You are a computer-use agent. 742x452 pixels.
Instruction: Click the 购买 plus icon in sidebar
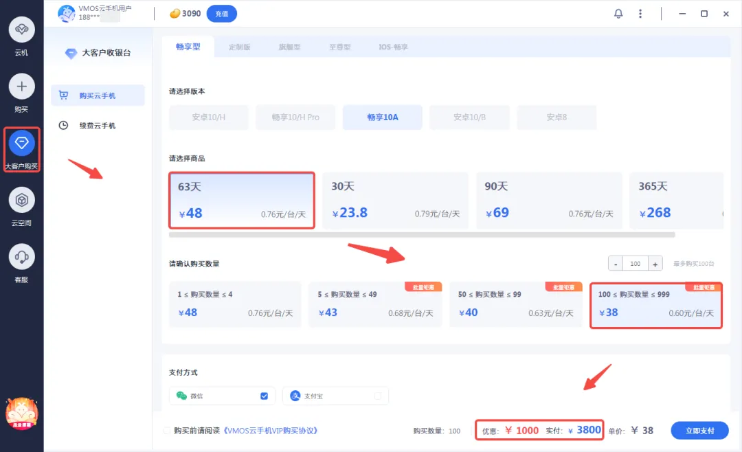click(21, 87)
